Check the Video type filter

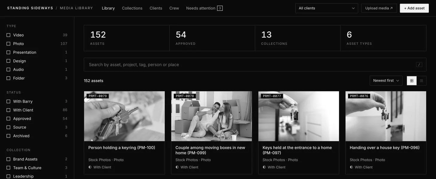tap(8, 35)
